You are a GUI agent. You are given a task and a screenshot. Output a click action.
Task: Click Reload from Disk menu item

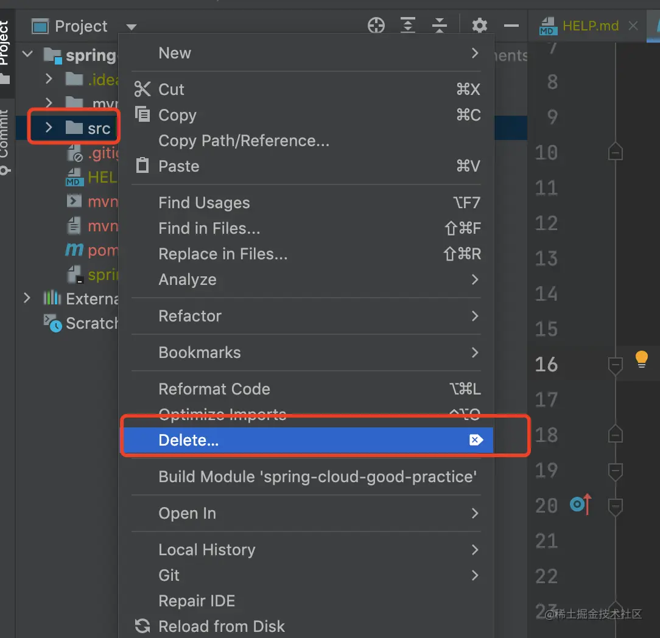(222, 626)
